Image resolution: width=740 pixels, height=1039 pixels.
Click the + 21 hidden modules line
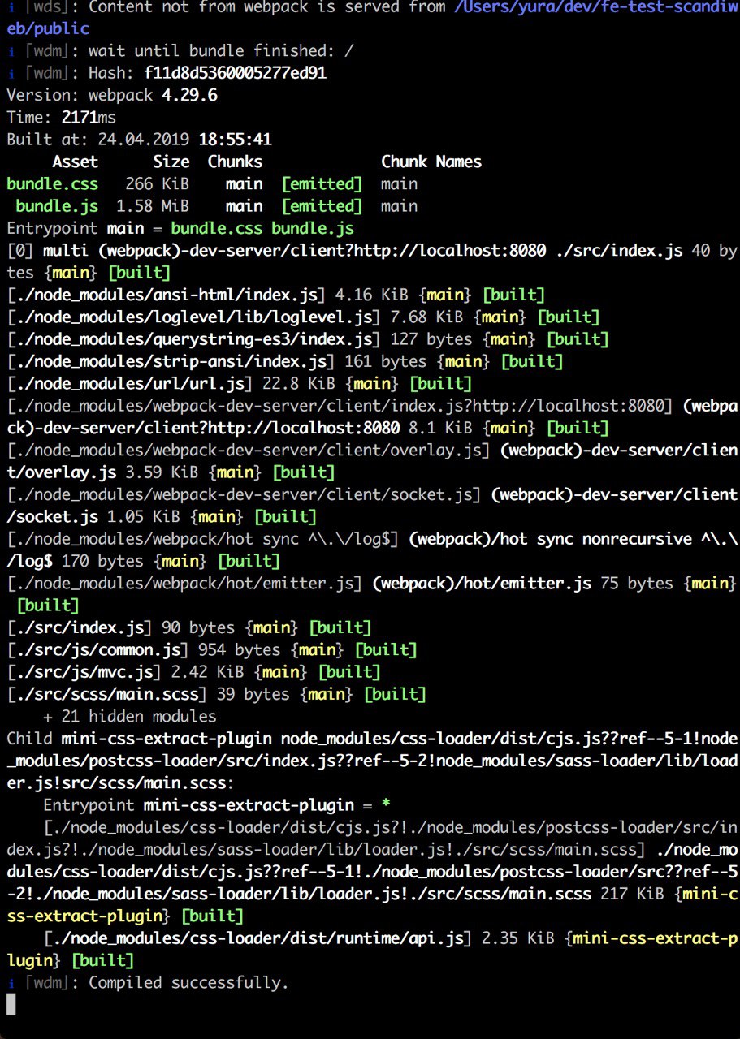click(x=130, y=716)
